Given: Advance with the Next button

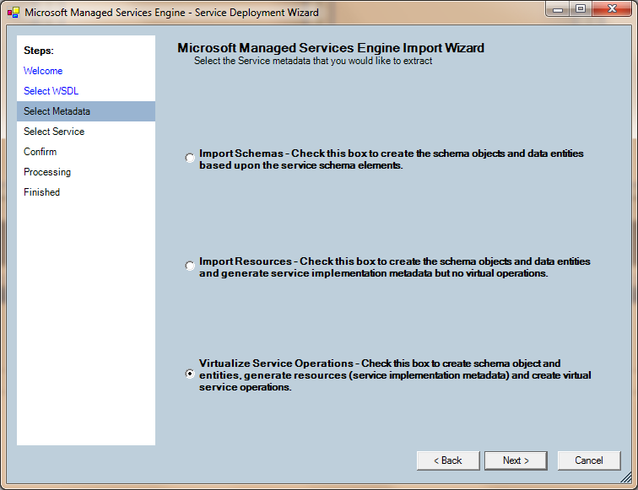Looking at the screenshot, I should [516, 460].
